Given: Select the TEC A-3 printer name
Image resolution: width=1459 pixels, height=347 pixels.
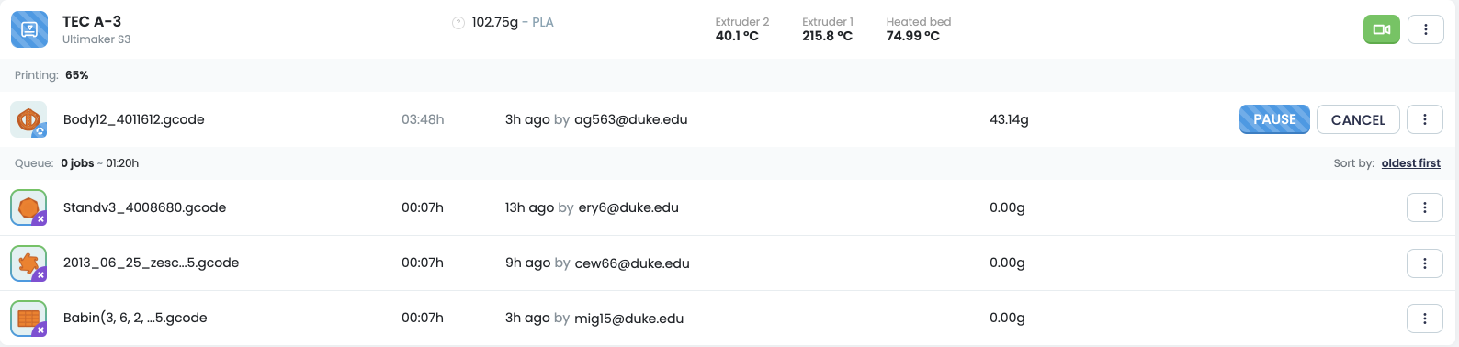Looking at the screenshot, I should (92, 21).
